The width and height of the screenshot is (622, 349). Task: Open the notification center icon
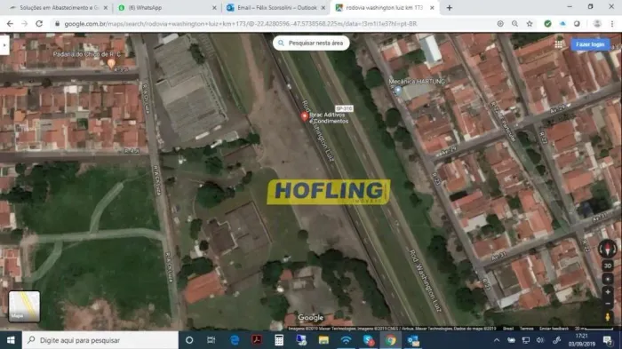(607, 340)
